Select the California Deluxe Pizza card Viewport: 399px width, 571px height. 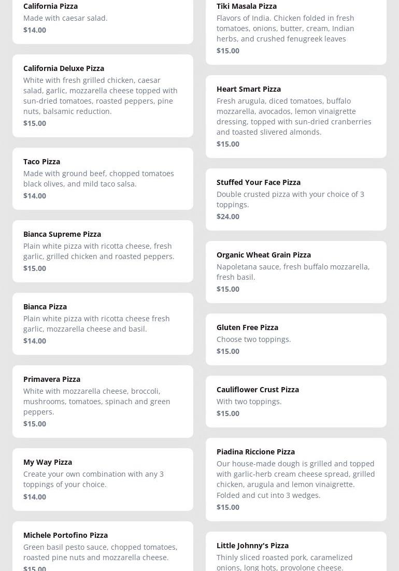coord(103,96)
